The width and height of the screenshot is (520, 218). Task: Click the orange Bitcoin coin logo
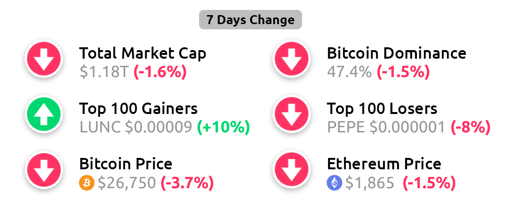coord(87,183)
